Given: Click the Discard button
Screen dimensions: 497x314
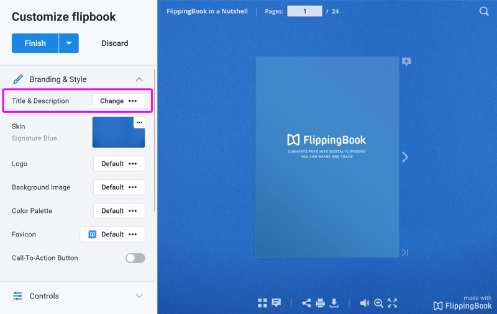Looking at the screenshot, I should click(115, 43).
